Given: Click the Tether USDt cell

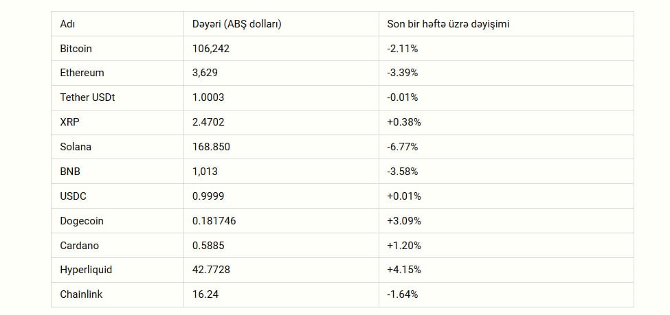Looking at the screenshot, I should point(88,97).
